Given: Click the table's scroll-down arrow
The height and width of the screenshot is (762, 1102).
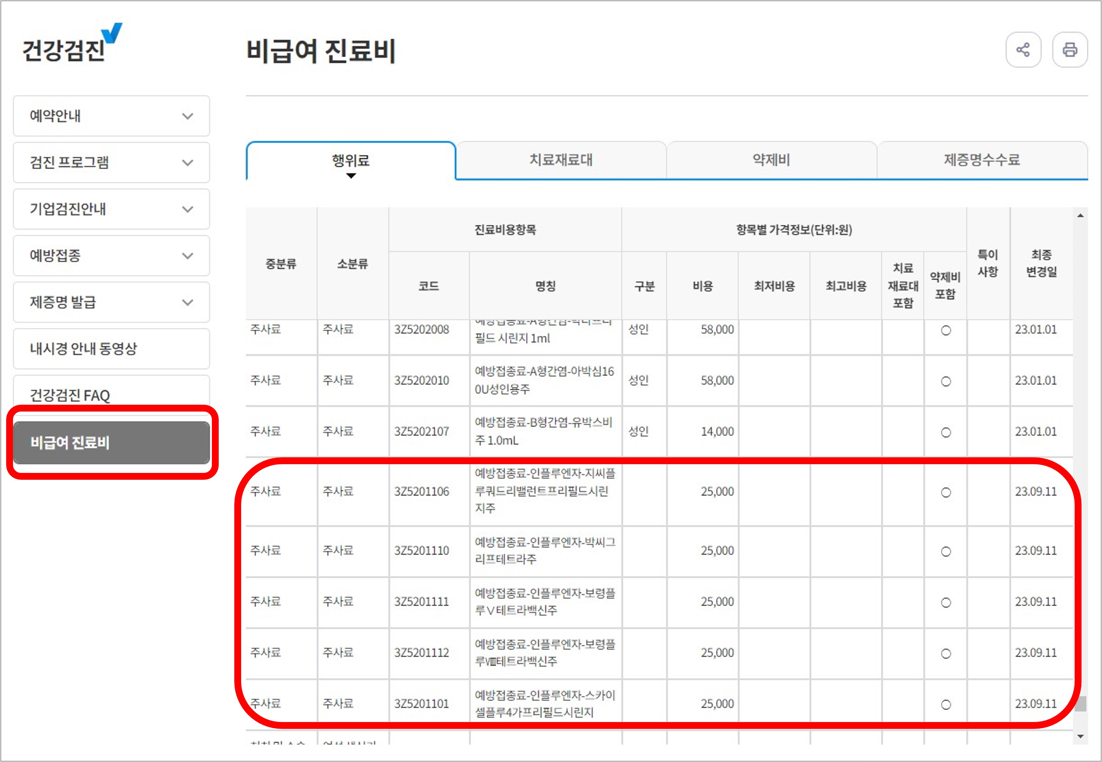Looking at the screenshot, I should click(1080, 736).
